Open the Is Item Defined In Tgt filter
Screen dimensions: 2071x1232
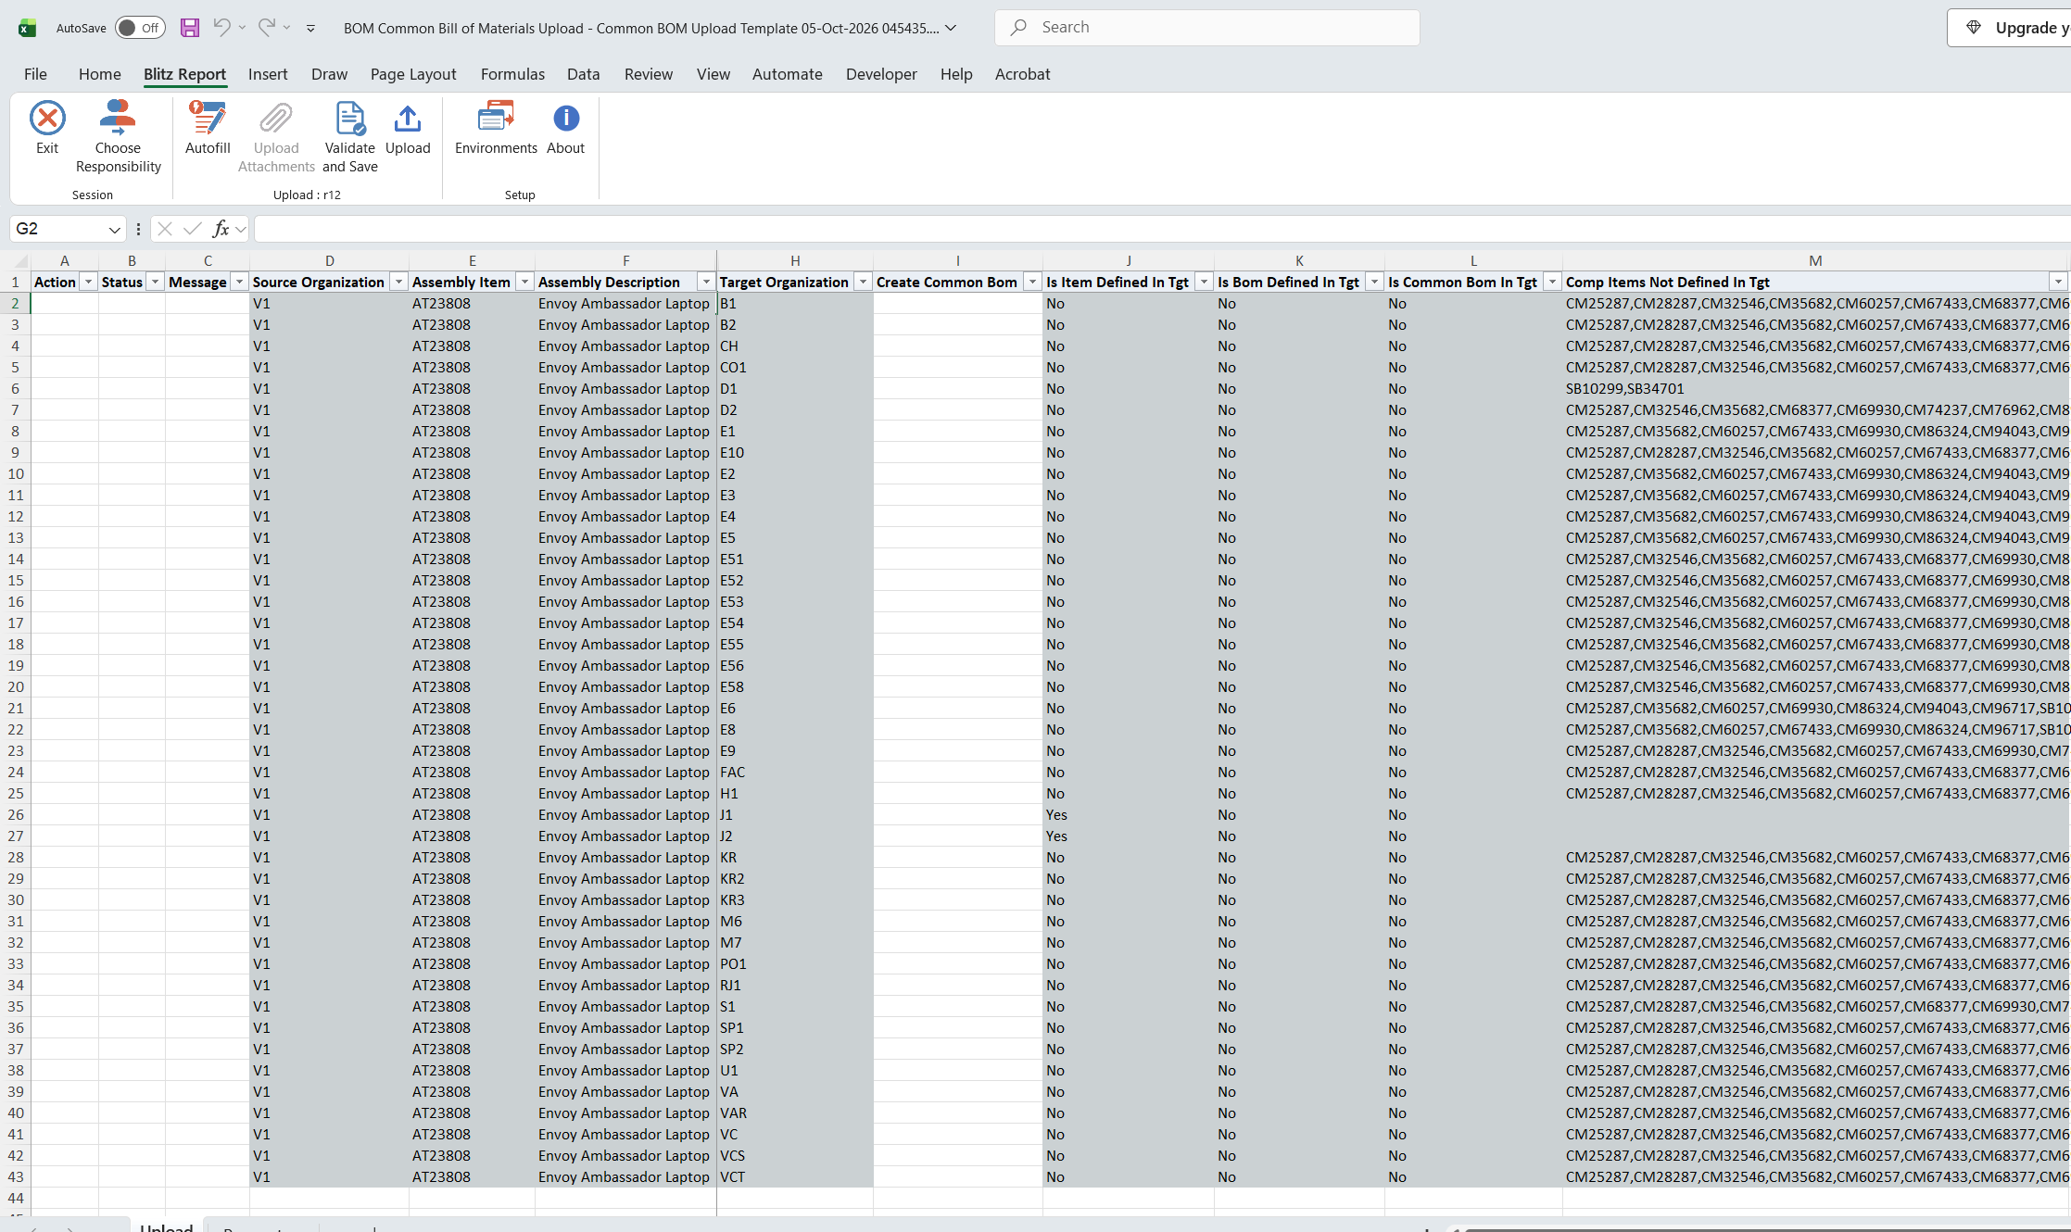1204,282
